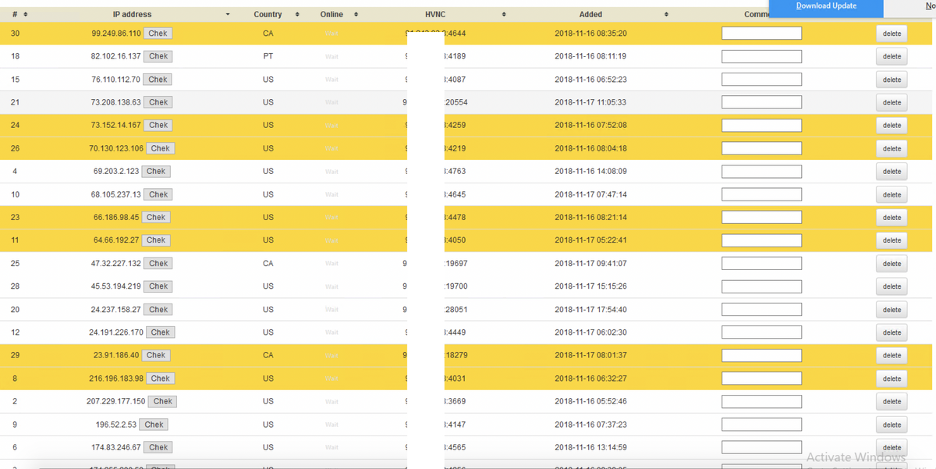Click Chek next to 82.102.16.137

click(159, 56)
